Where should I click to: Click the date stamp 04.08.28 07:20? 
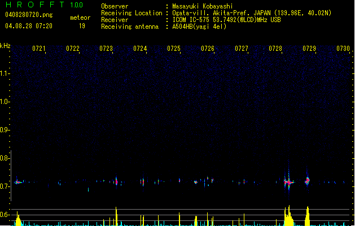click(x=29, y=26)
